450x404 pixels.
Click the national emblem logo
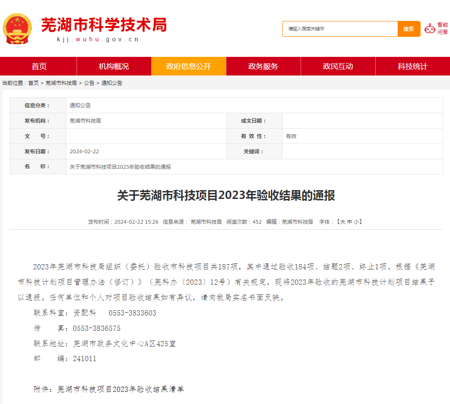18,28
